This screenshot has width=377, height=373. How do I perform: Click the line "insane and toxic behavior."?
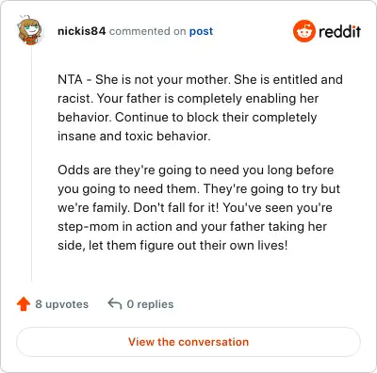134,136
